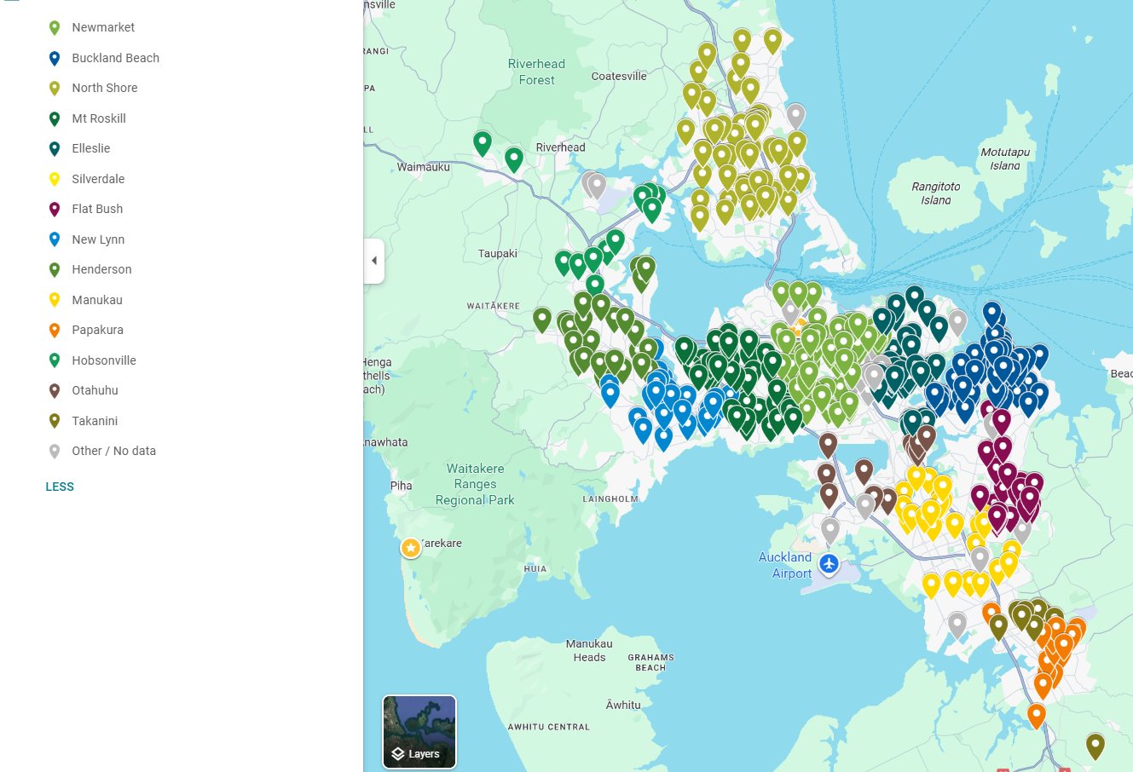Image resolution: width=1133 pixels, height=772 pixels.
Task: Open the Layers map type switcher
Action: pos(419,732)
